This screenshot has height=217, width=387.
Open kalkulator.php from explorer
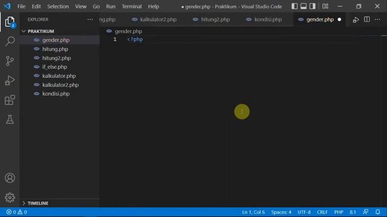[x=60, y=76]
